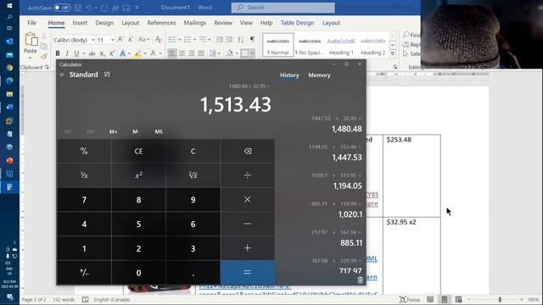Click the x squared key in Calculator

[138, 175]
